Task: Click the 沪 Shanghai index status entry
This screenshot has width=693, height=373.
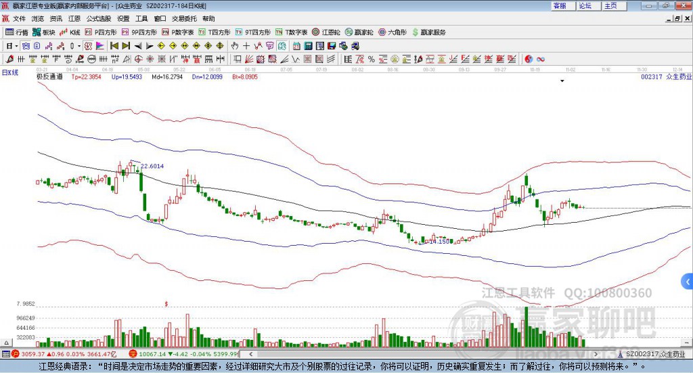Action: coord(63,354)
